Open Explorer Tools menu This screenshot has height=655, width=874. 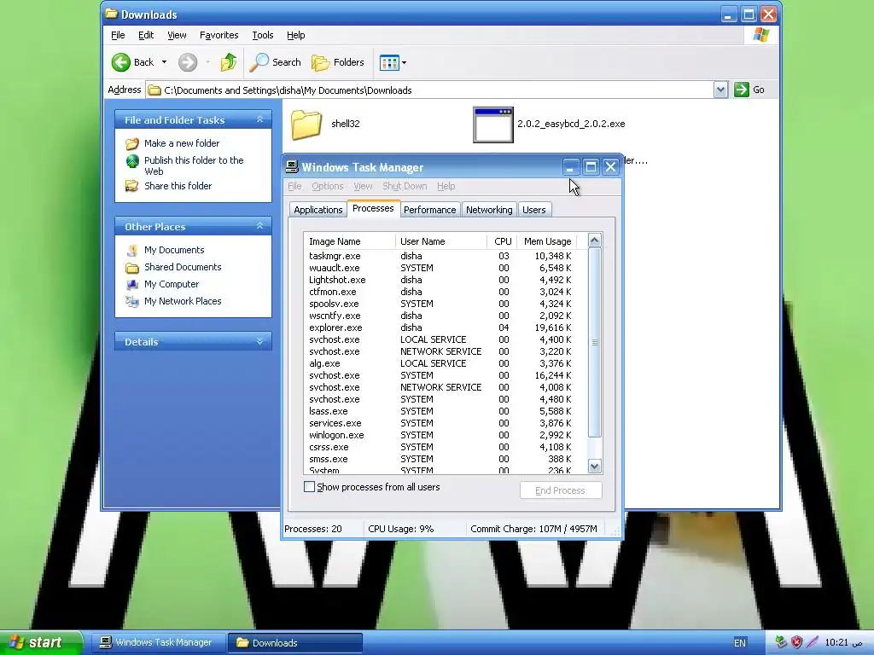point(263,35)
